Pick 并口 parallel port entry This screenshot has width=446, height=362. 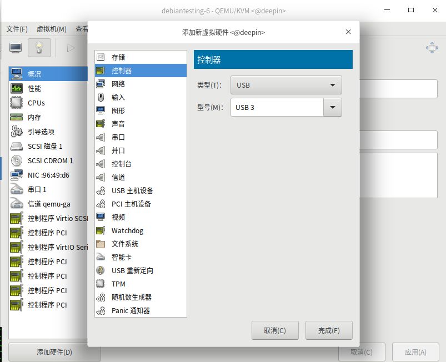coord(141,150)
